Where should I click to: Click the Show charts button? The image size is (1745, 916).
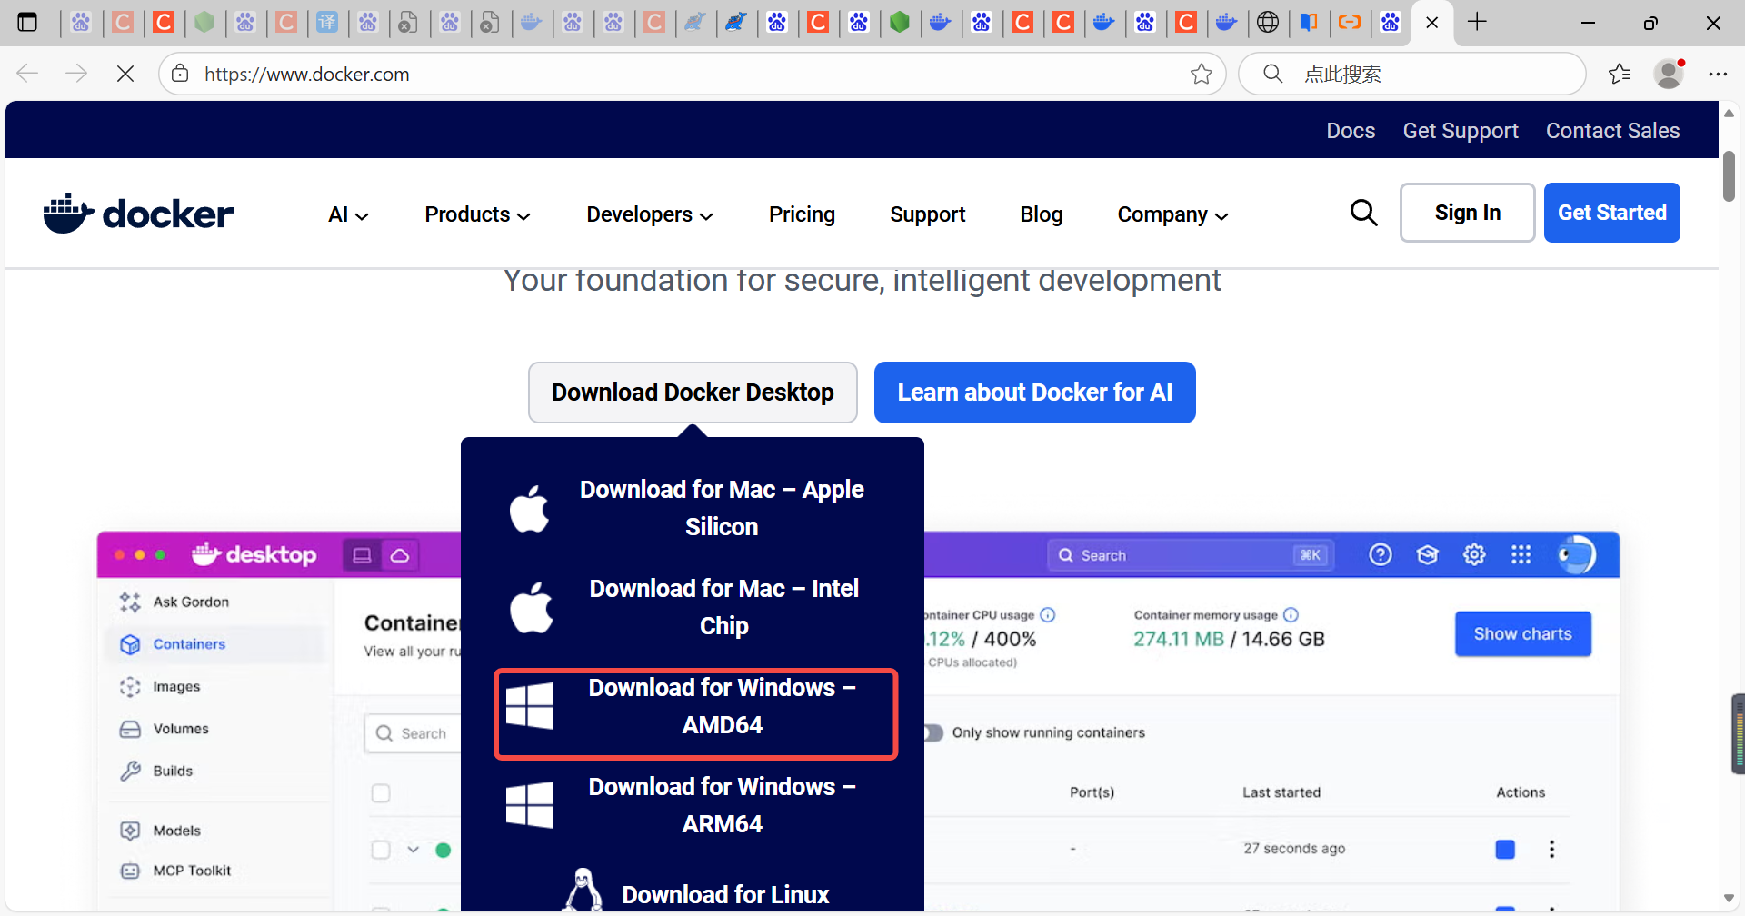[x=1522, y=634]
